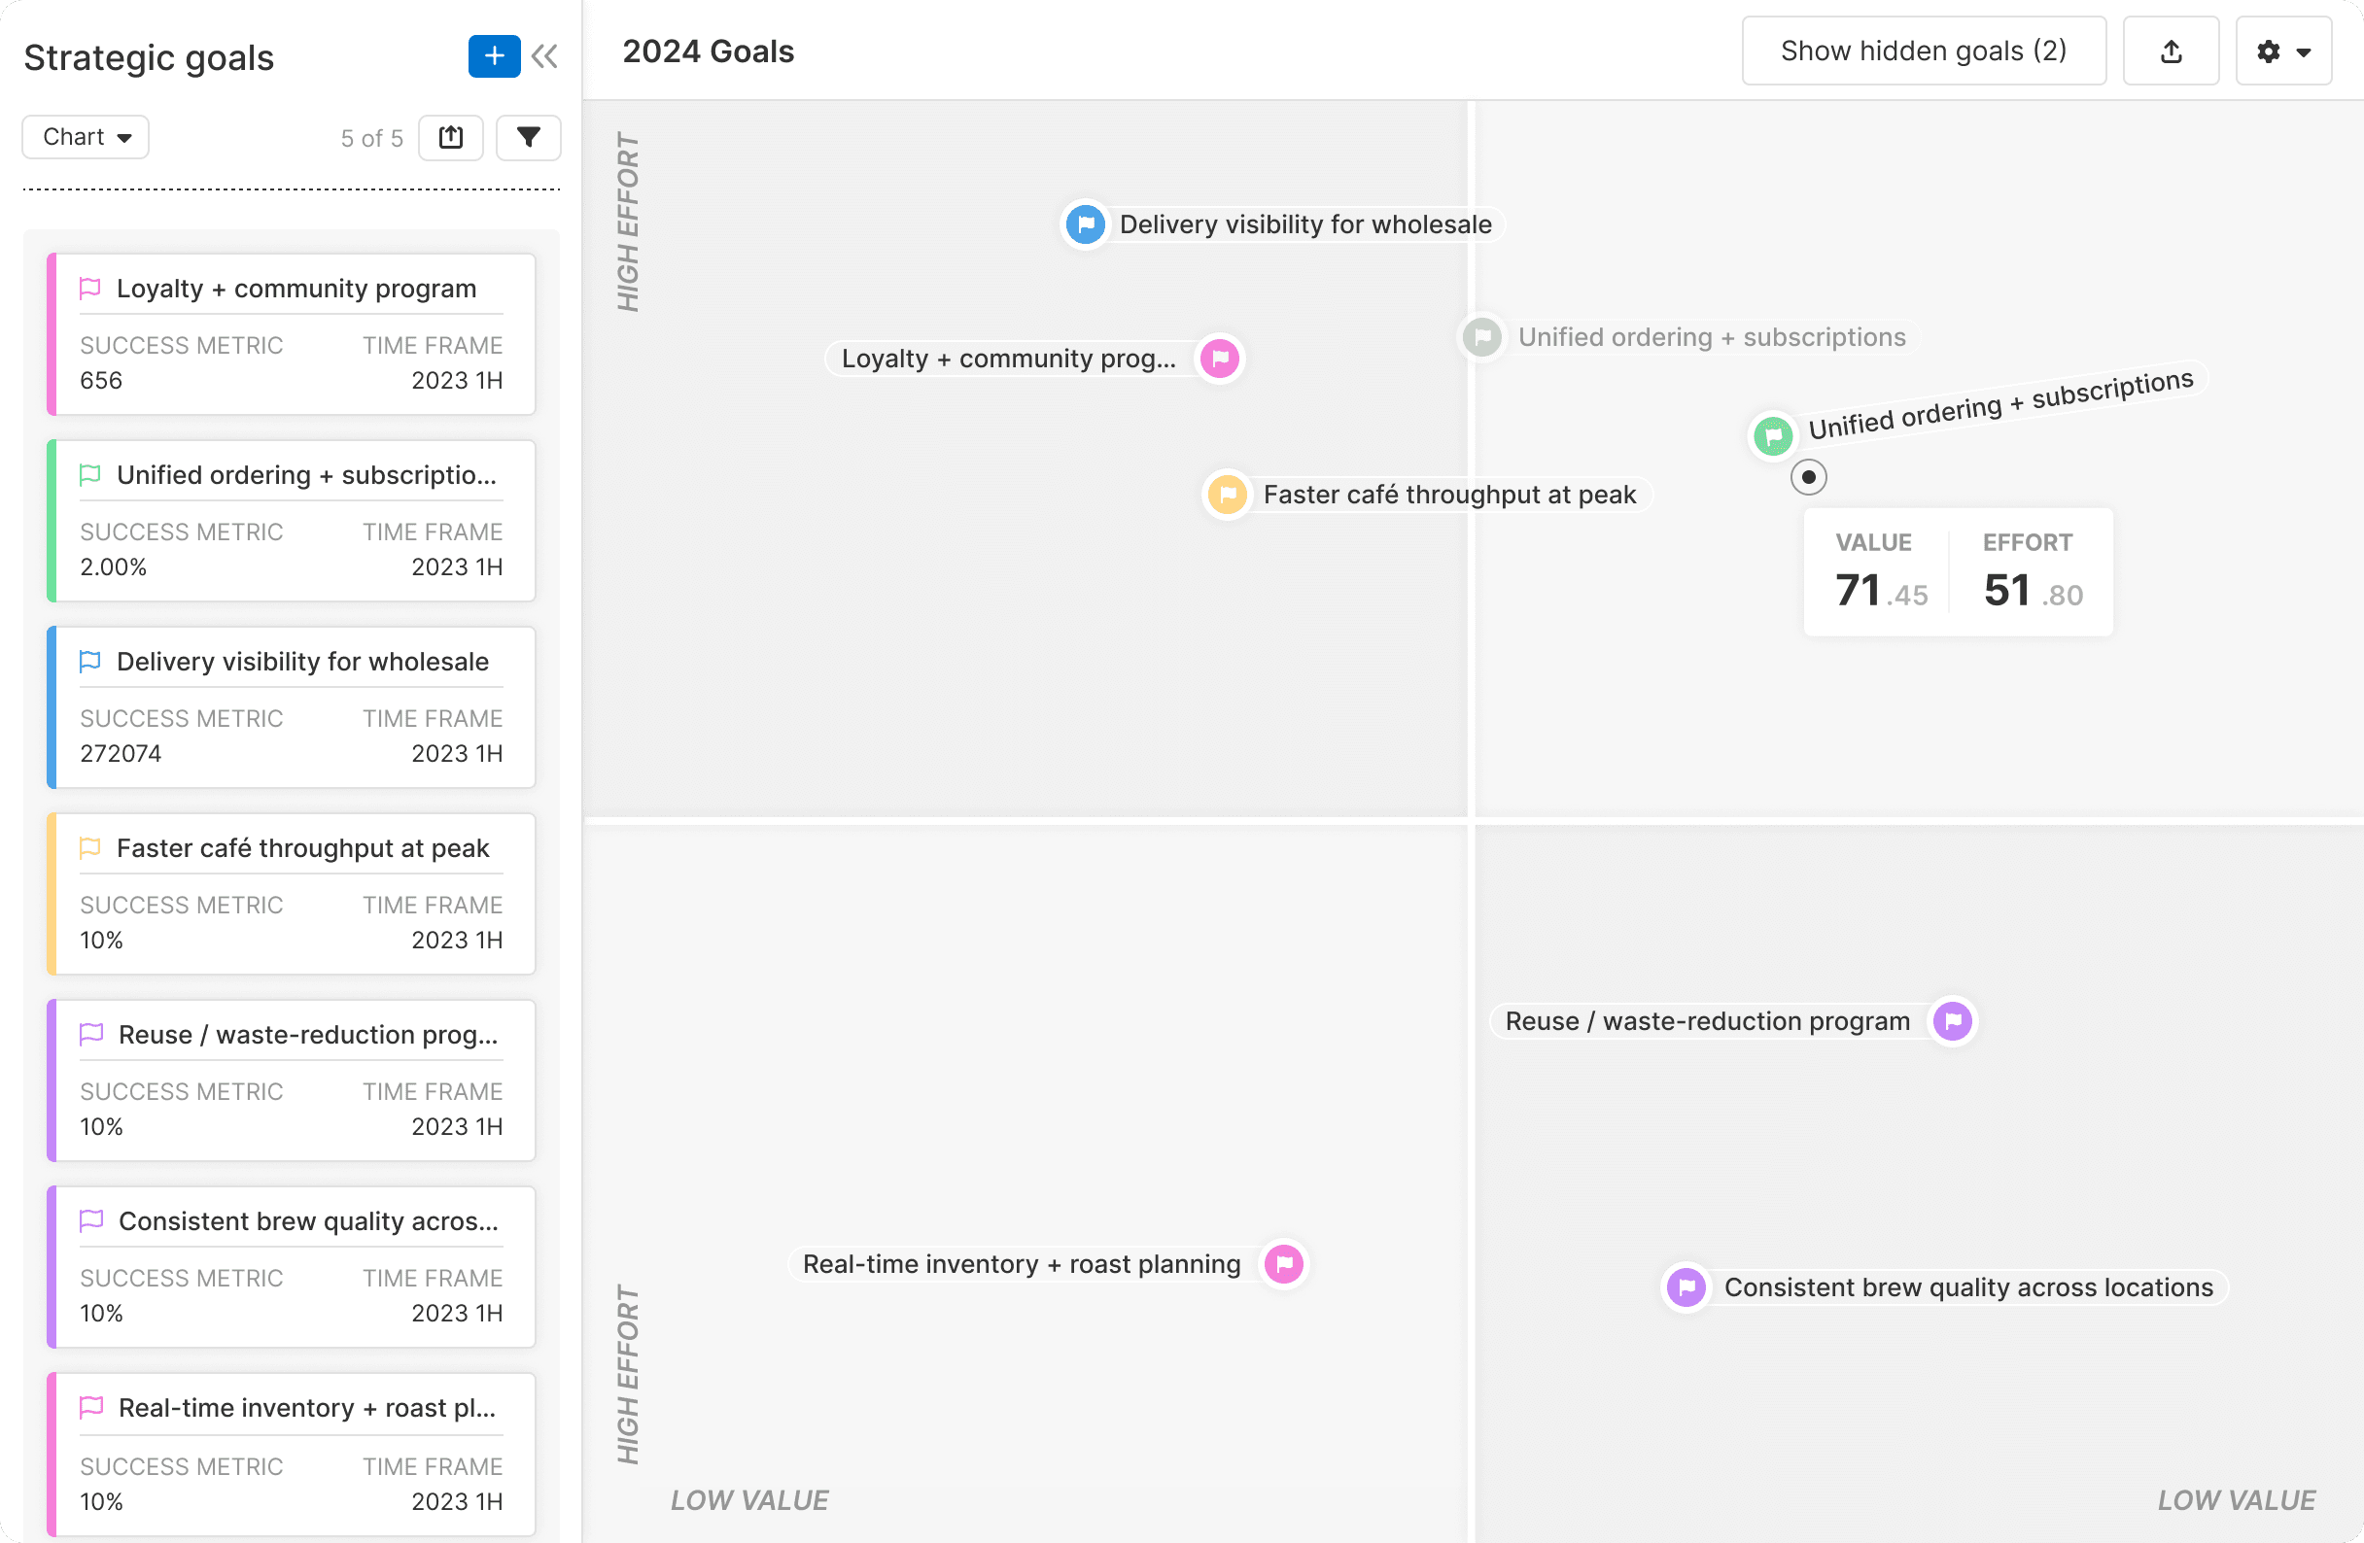Expand the gear settings dropdown

(2283, 51)
